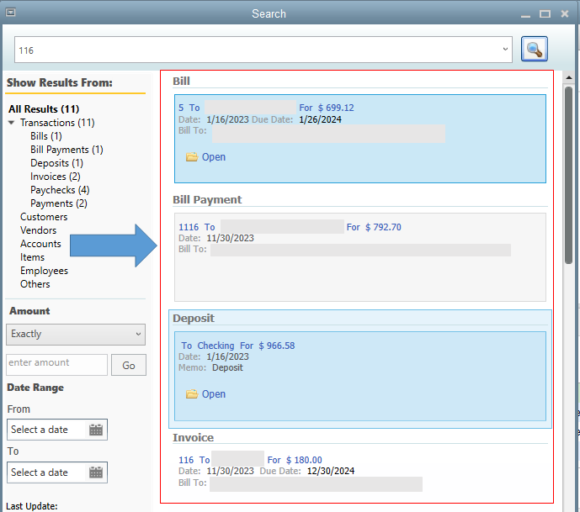Viewport: 580px width, 512px height.
Task: Open the search field history dropdown arrow
Action: tap(505, 49)
